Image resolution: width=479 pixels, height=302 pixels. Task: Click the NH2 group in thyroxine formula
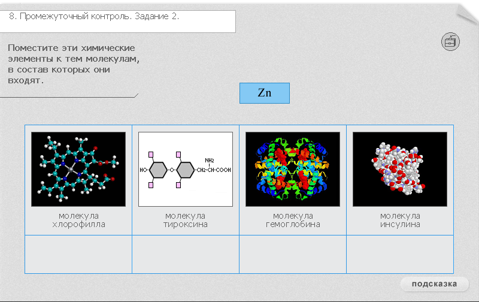210,160
